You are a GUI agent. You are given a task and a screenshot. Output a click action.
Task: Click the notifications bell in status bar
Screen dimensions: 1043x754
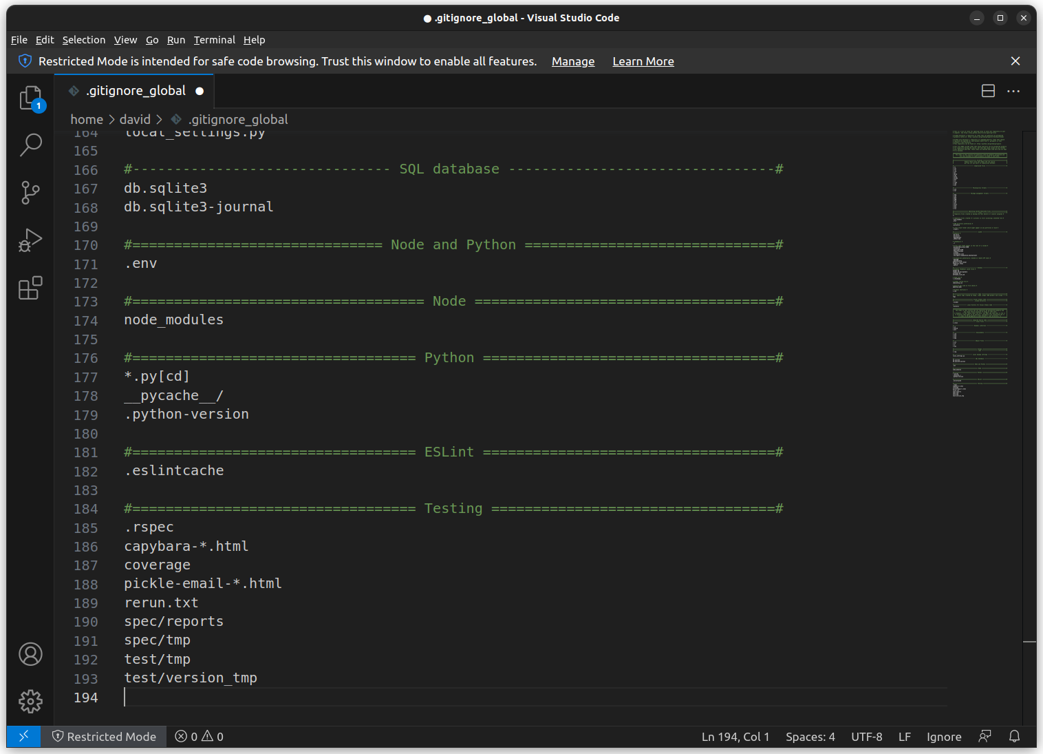point(1014,736)
